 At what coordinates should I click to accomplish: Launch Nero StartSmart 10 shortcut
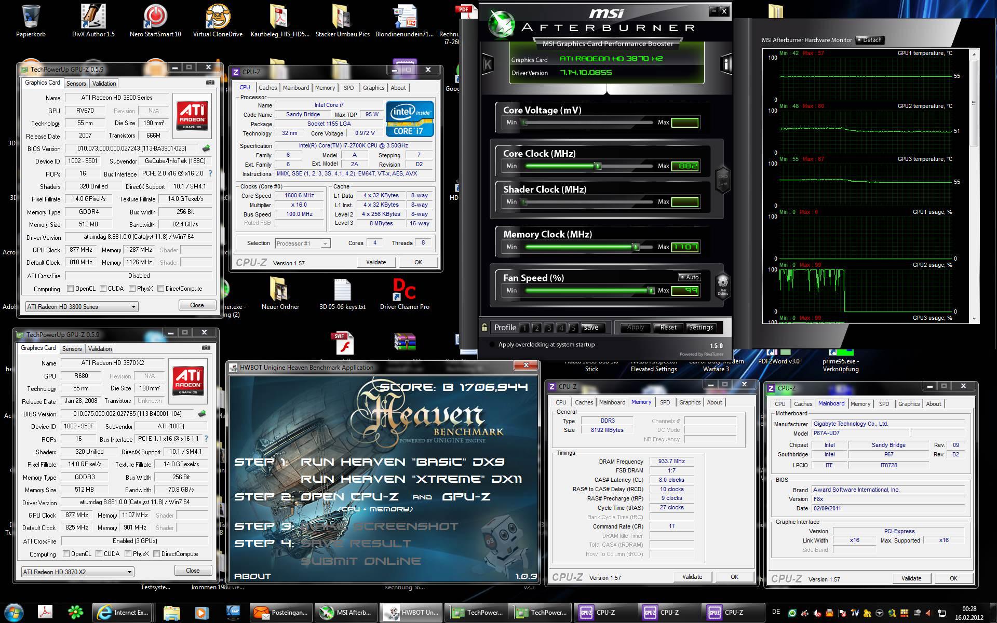[x=155, y=20]
